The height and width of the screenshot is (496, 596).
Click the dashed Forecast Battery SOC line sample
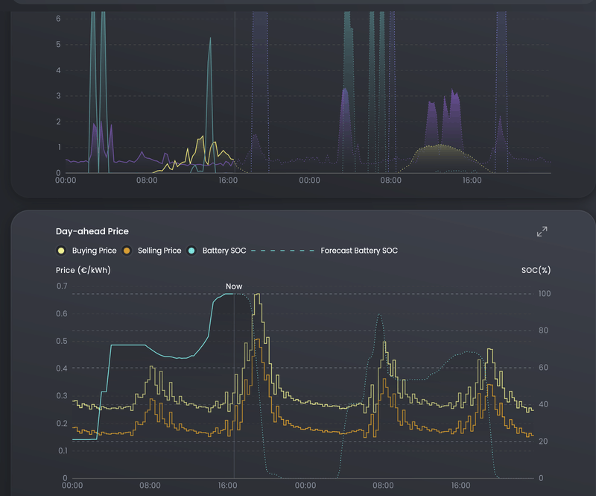pos(283,251)
